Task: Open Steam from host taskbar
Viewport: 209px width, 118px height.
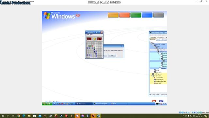Action: tap(61, 116)
